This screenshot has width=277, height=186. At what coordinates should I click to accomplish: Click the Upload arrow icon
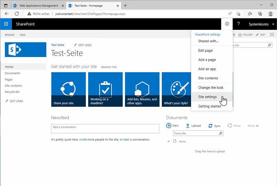(188, 126)
